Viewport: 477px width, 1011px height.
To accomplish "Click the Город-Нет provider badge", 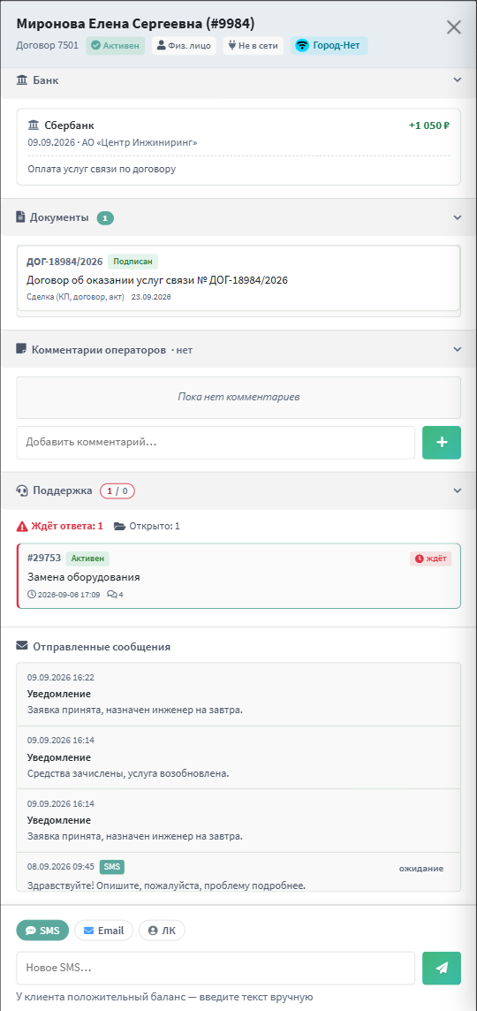I will tap(329, 46).
